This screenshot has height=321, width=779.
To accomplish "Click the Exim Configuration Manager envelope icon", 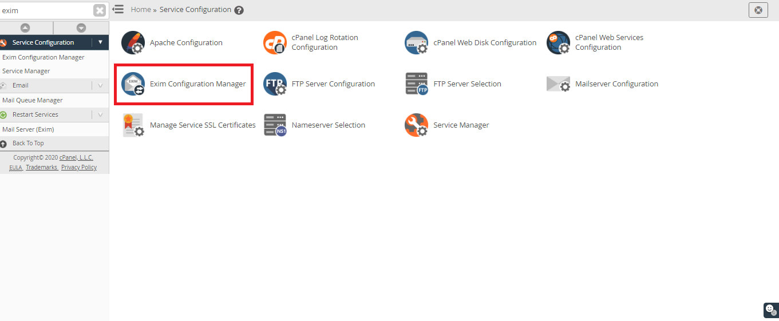I will pyautogui.click(x=133, y=84).
